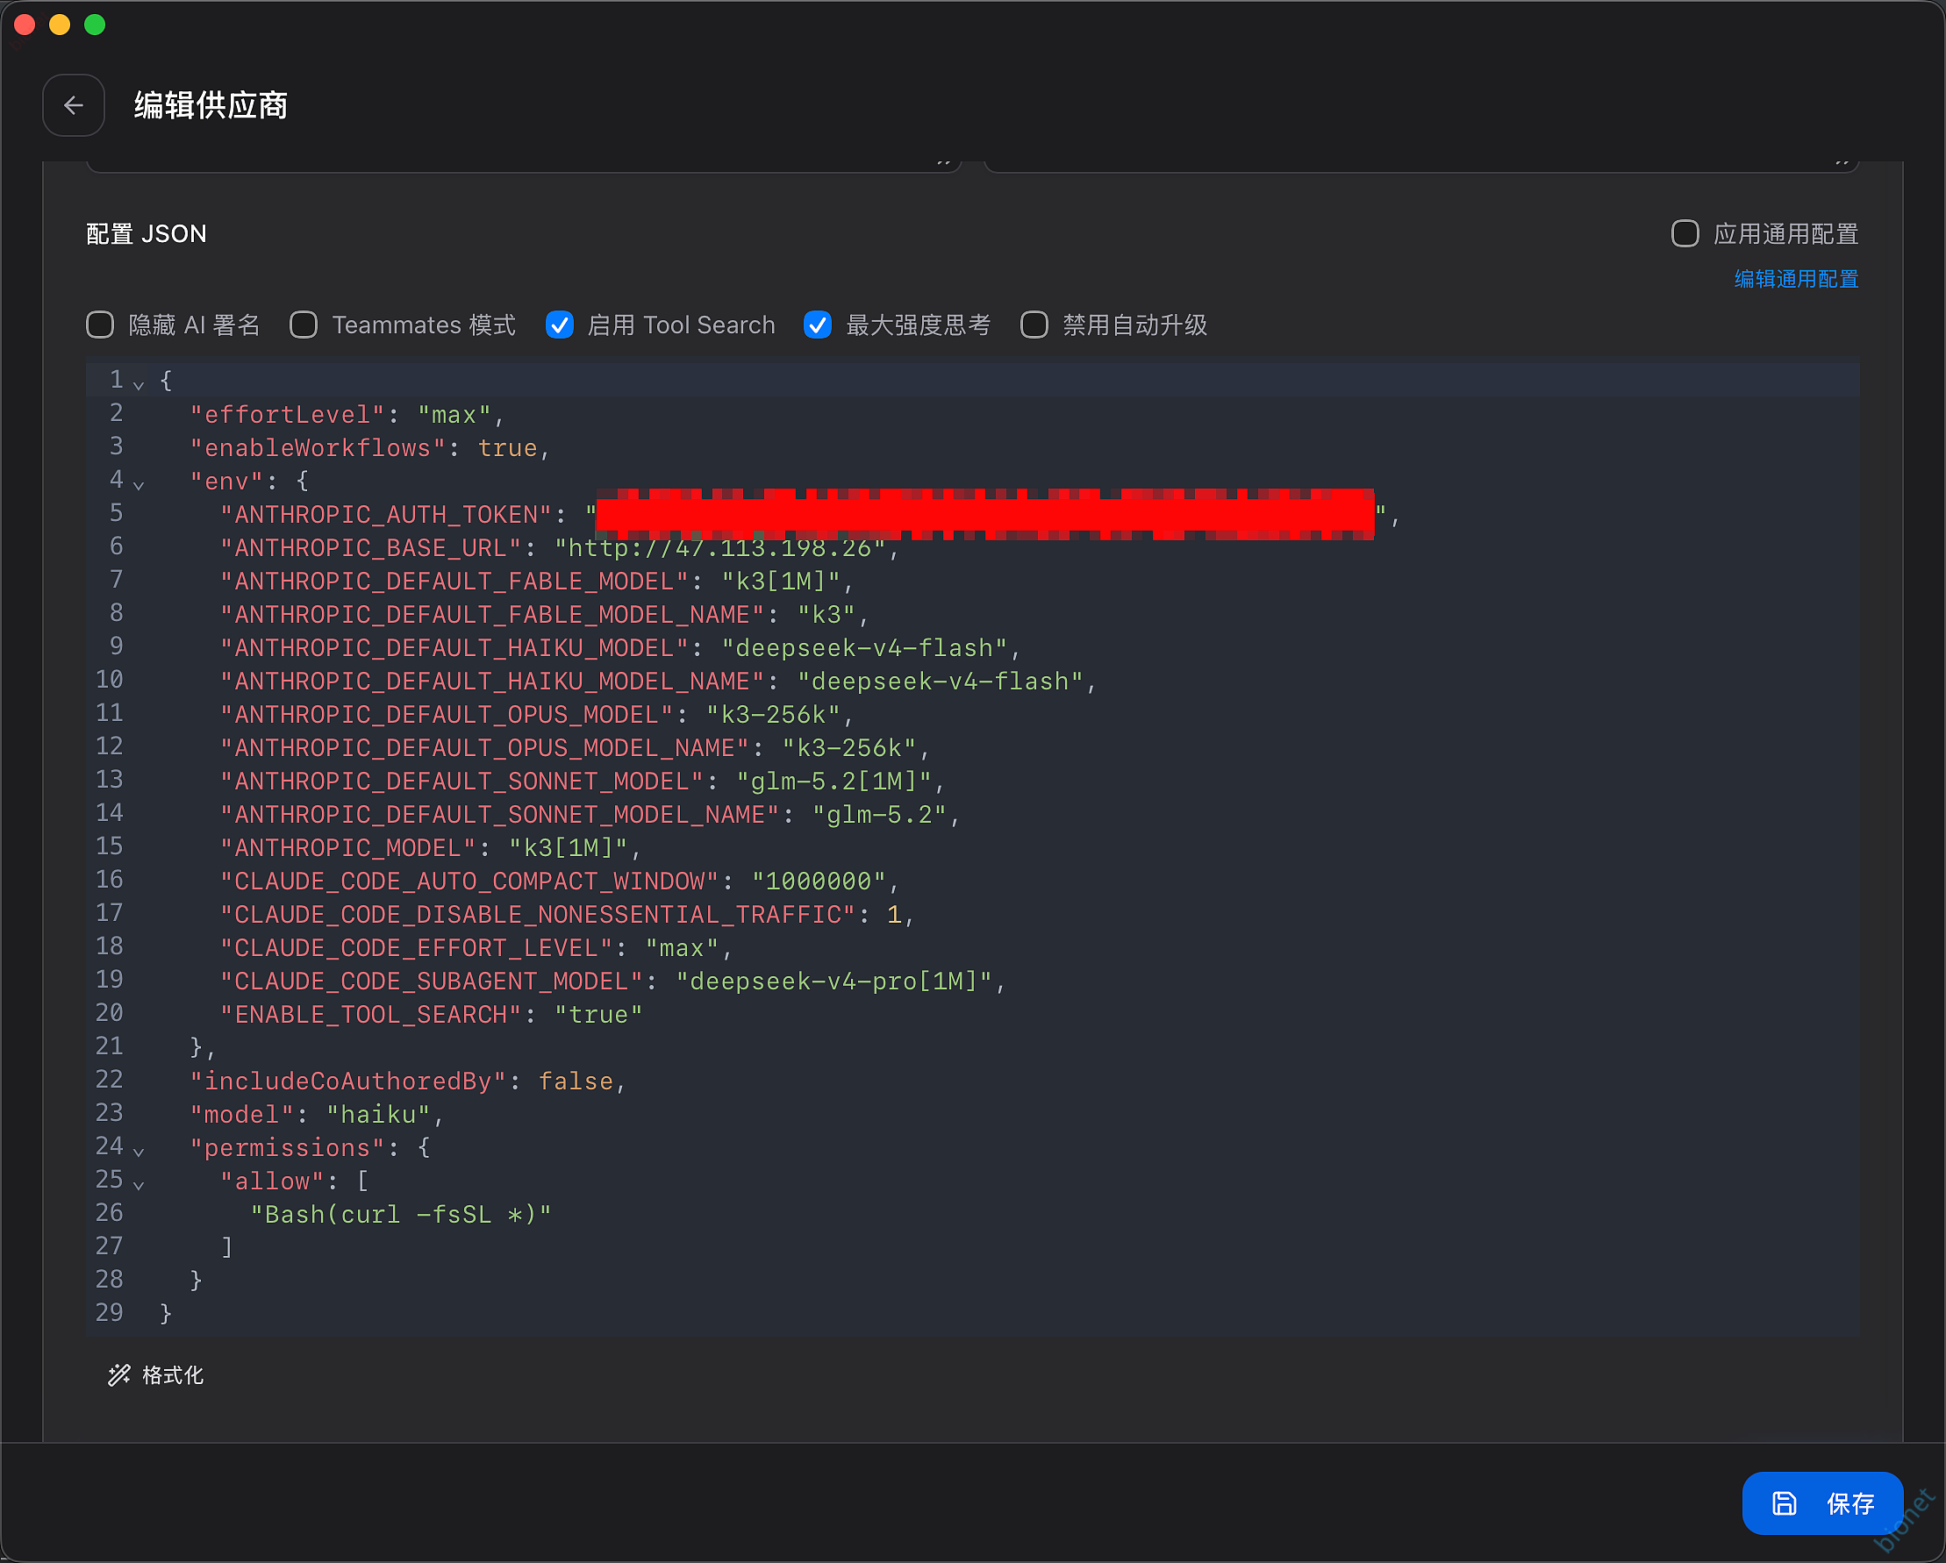Click the yellow minimize window button
The image size is (1946, 1563).
pos(60,25)
